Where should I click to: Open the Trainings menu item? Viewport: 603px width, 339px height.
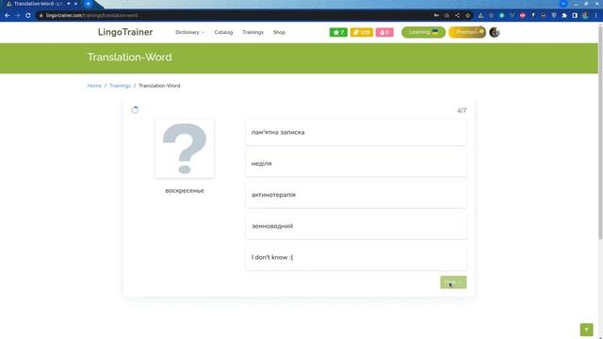tap(253, 32)
